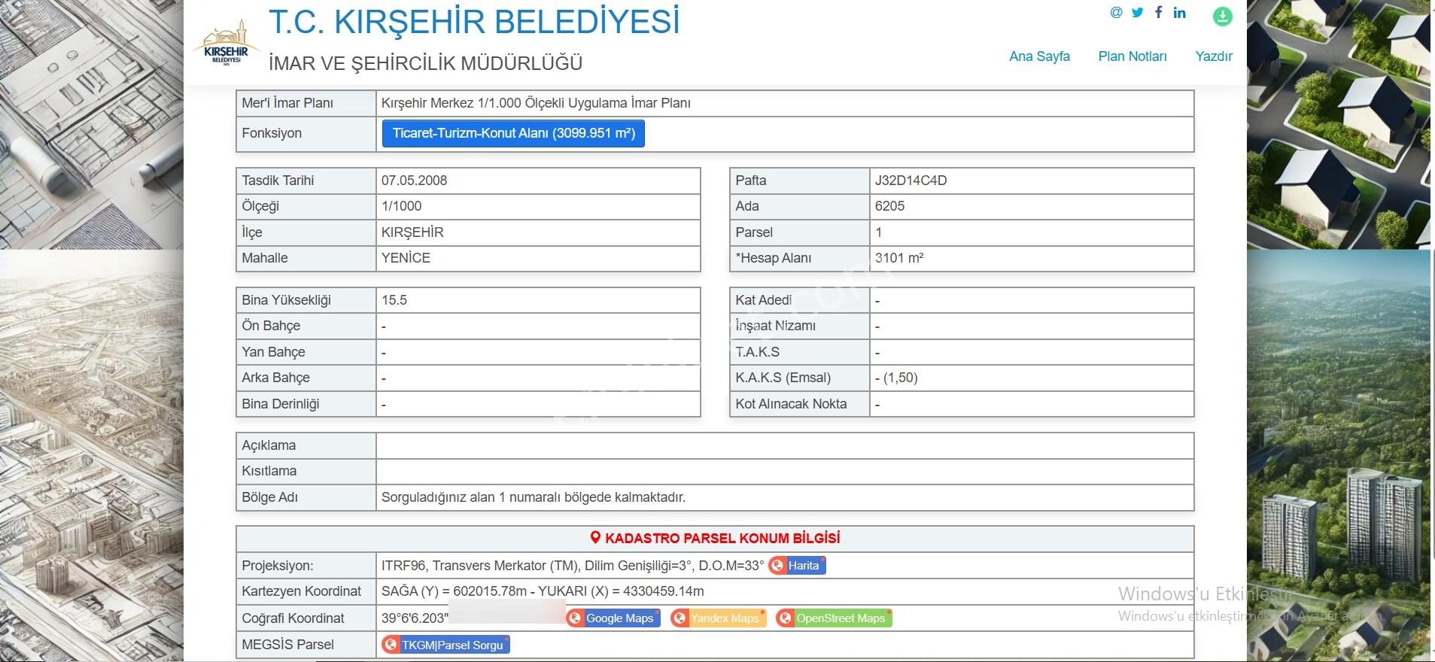The image size is (1435, 662).
Task: Click Hesap Alanı value 3101 m²
Action: click(899, 258)
